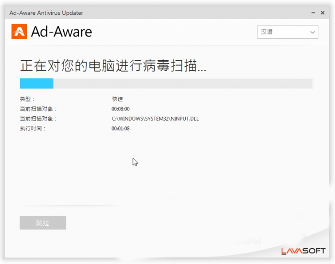
Task: Click the orange Ad-Aware logo icon
Action: (19, 32)
